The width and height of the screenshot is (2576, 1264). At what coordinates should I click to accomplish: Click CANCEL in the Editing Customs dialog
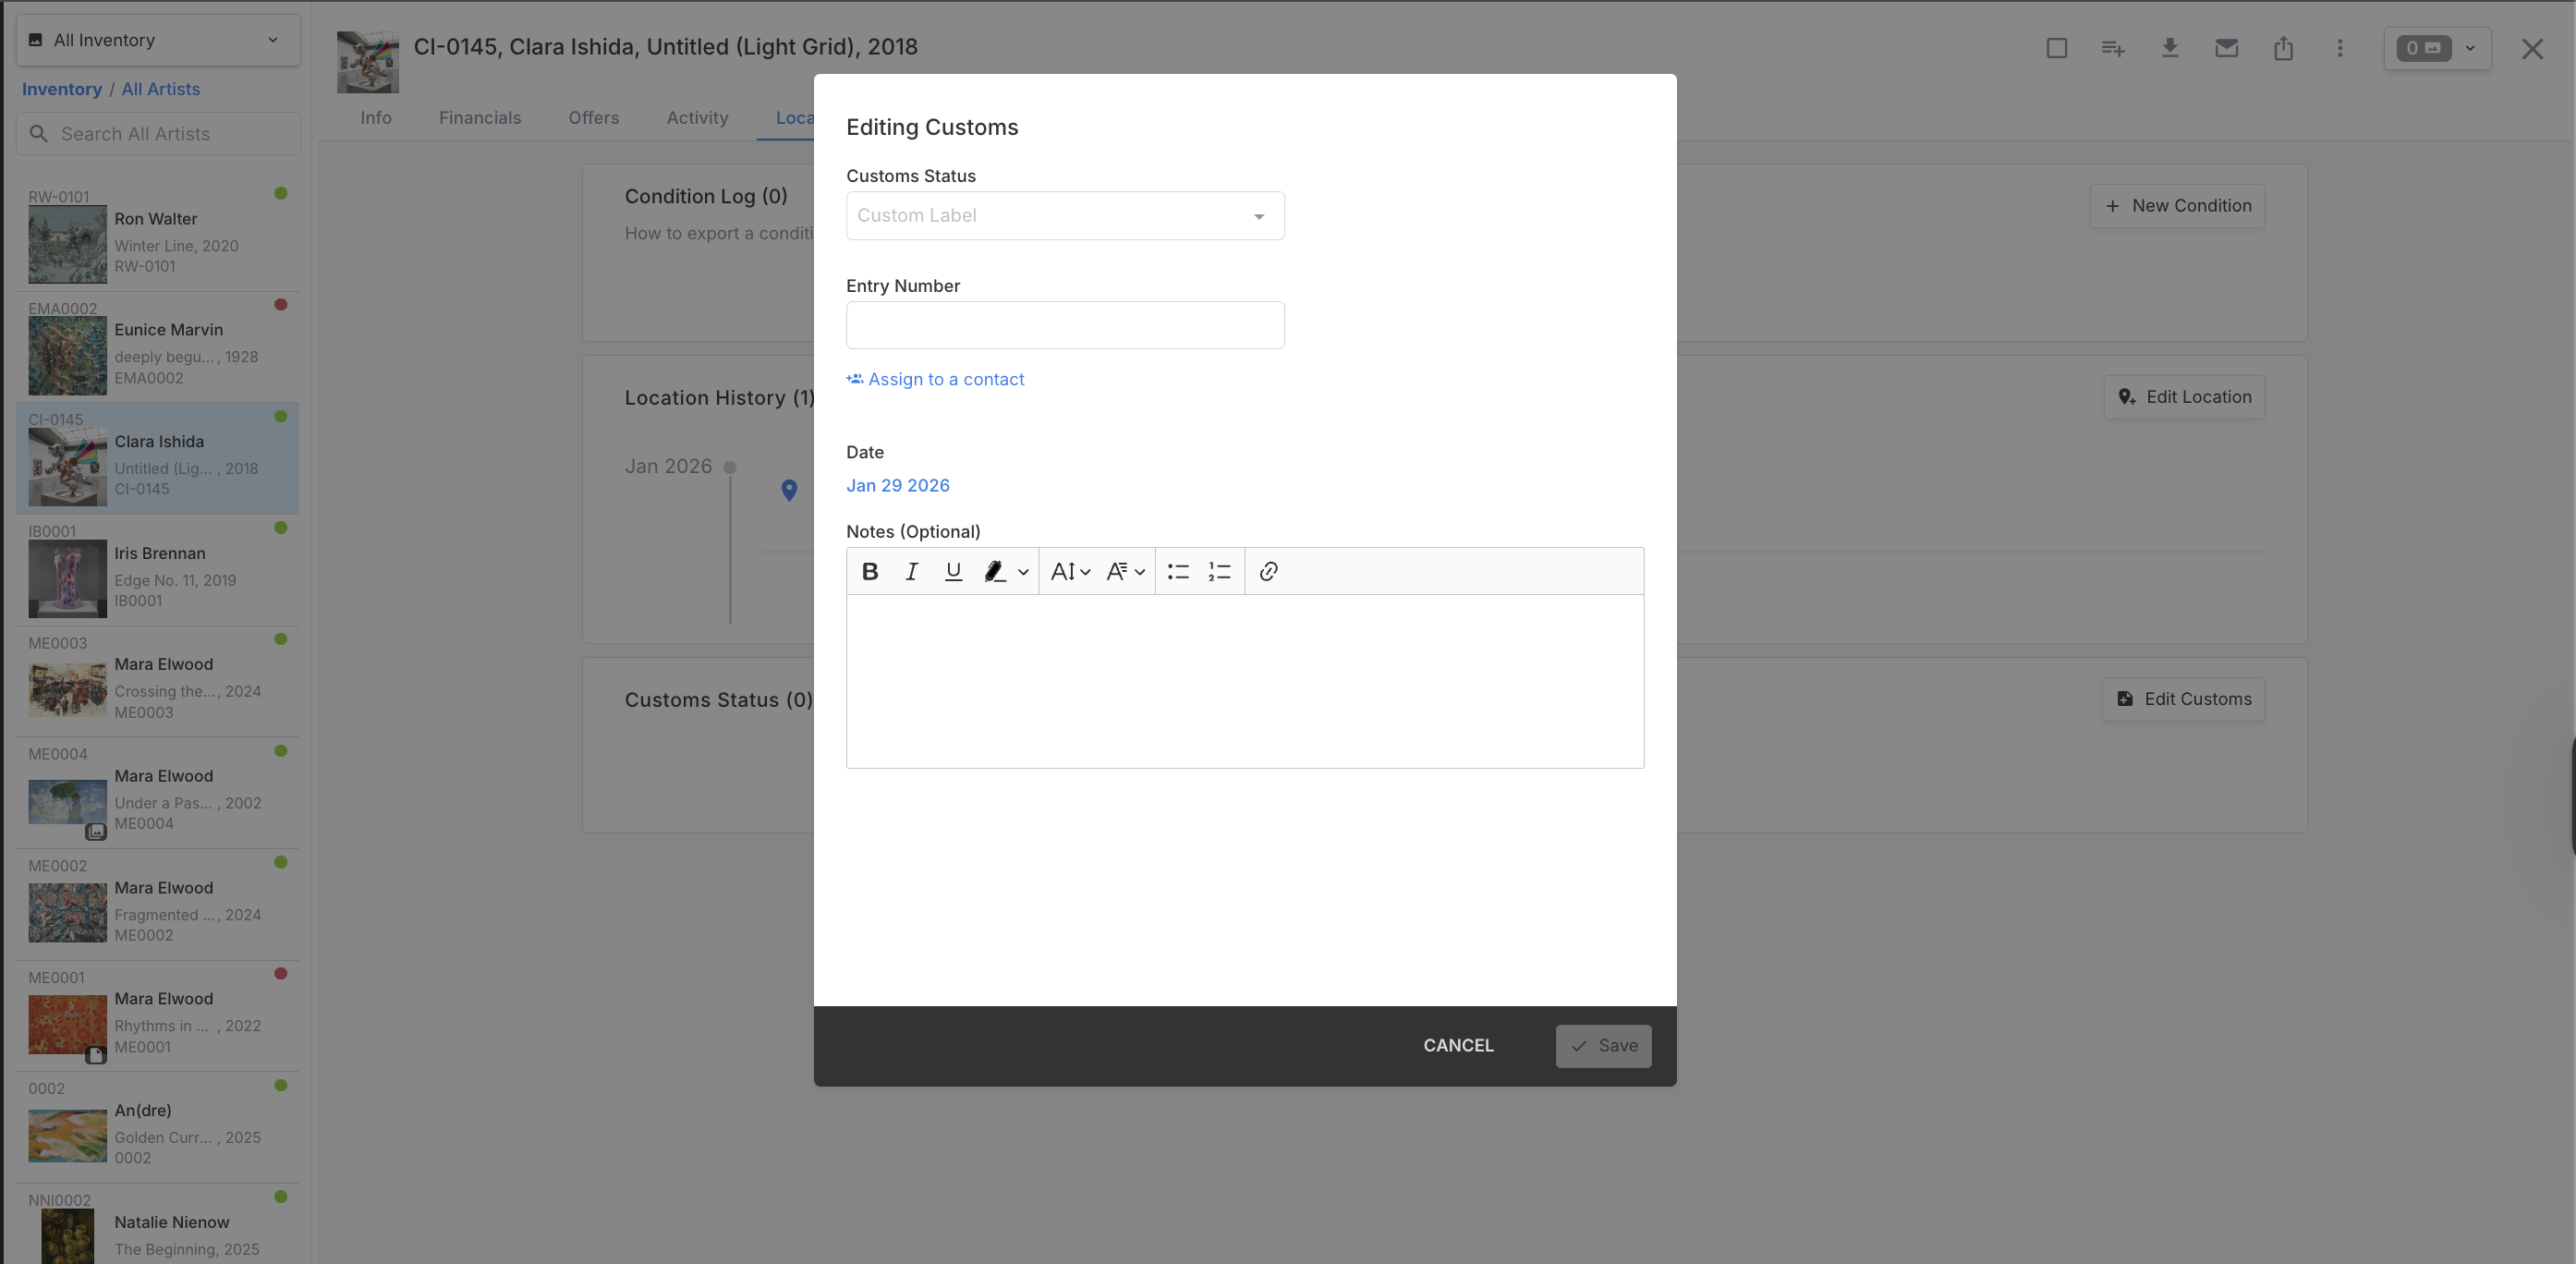[1458, 1045]
